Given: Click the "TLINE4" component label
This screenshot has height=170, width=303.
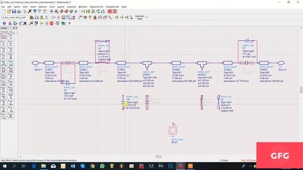Looking at the screenshot, I should 121,69.
